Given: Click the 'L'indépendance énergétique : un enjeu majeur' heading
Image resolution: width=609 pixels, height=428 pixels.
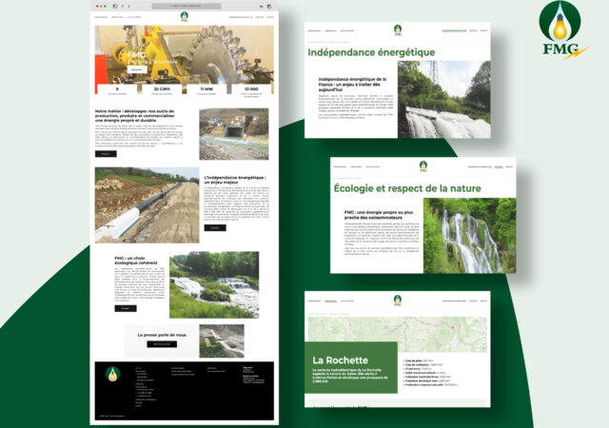Looking at the screenshot, I should click(235, 180).
